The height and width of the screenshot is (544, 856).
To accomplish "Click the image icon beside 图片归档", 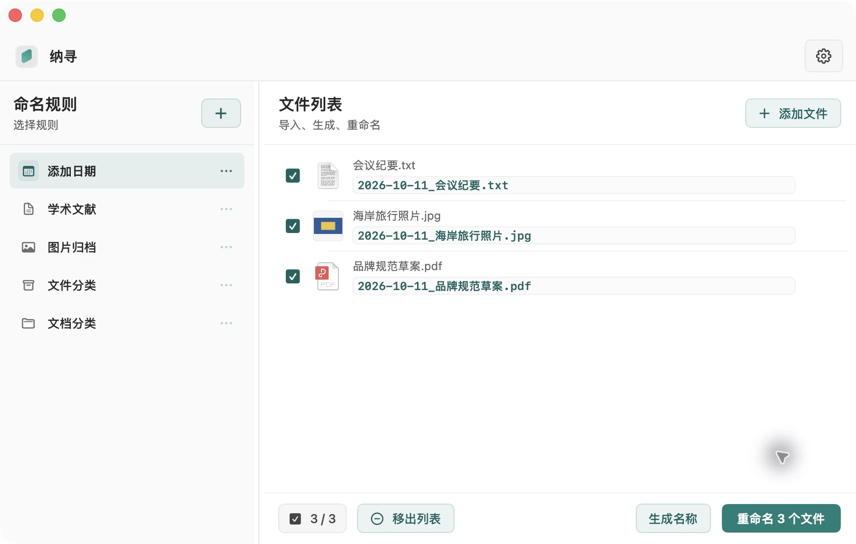I will pyautogui.click(x=29, y=247).
